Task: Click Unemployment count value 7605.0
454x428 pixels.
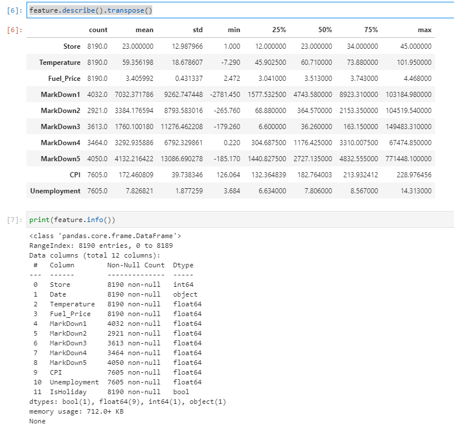Action: pyautogui.click(x=97, y=191)
